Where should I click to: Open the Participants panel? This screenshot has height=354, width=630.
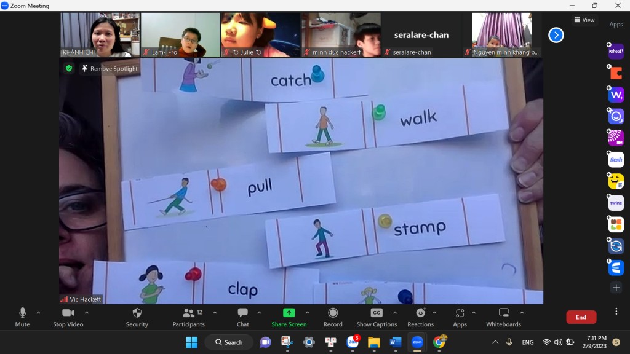point(188,317)
